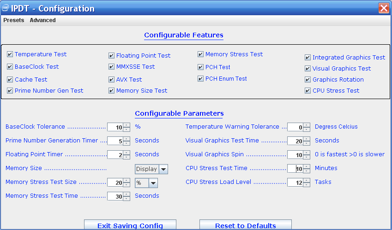Disable Memory Size Test

111,90
